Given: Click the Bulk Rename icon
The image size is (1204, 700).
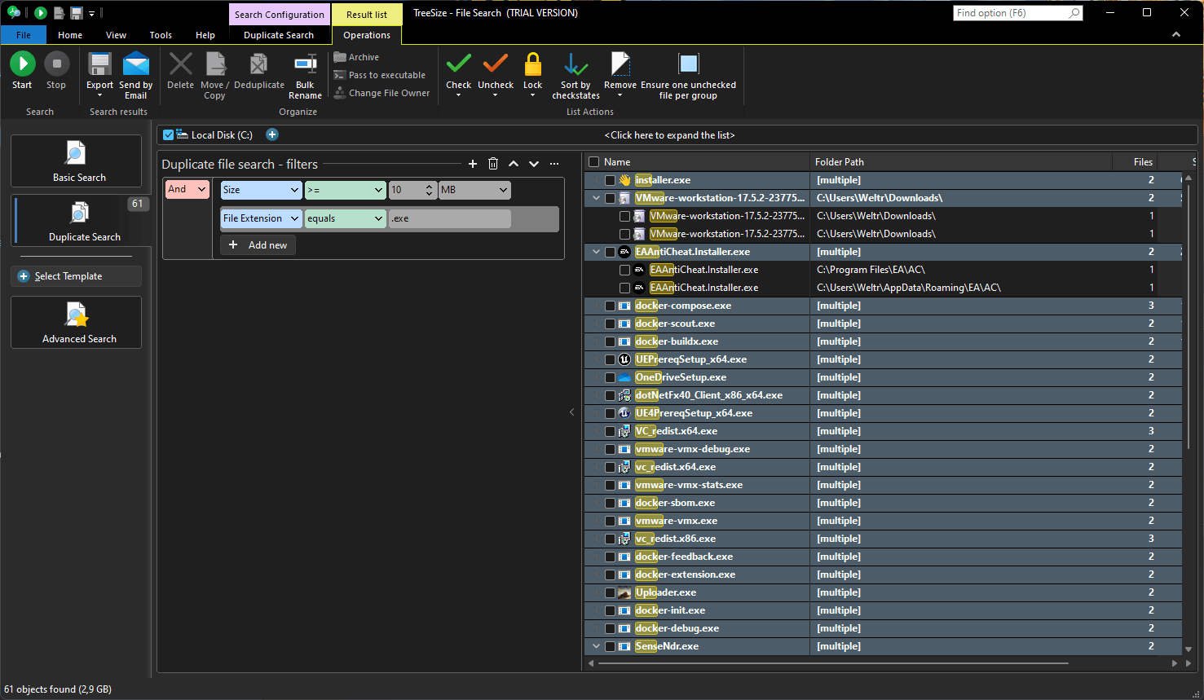Looking at the screenshot, I should [x=305, y=64].
